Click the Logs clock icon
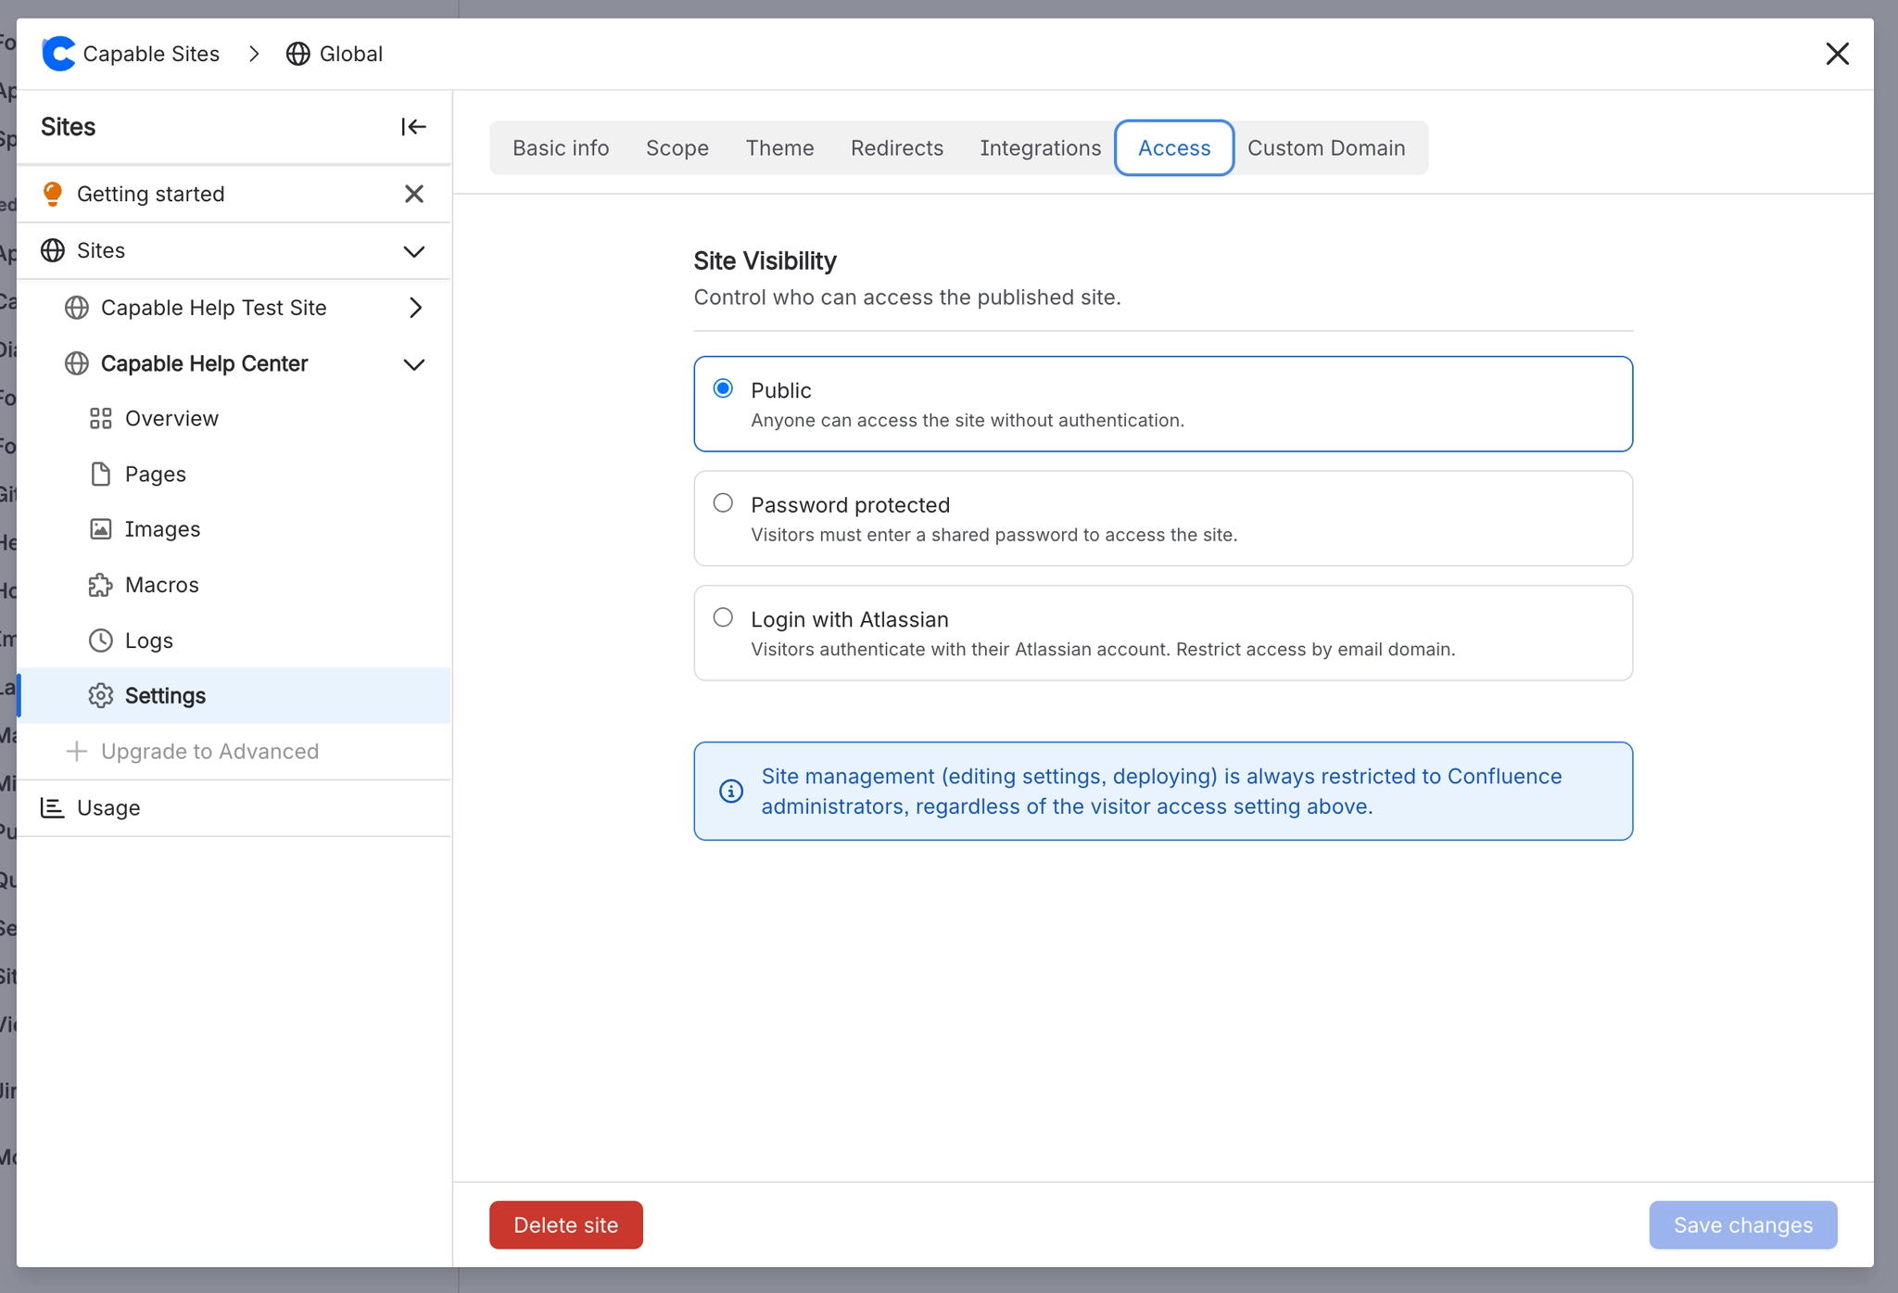Image resolution: width=1898 pixels, height=1293 pixels. [101, 640]
